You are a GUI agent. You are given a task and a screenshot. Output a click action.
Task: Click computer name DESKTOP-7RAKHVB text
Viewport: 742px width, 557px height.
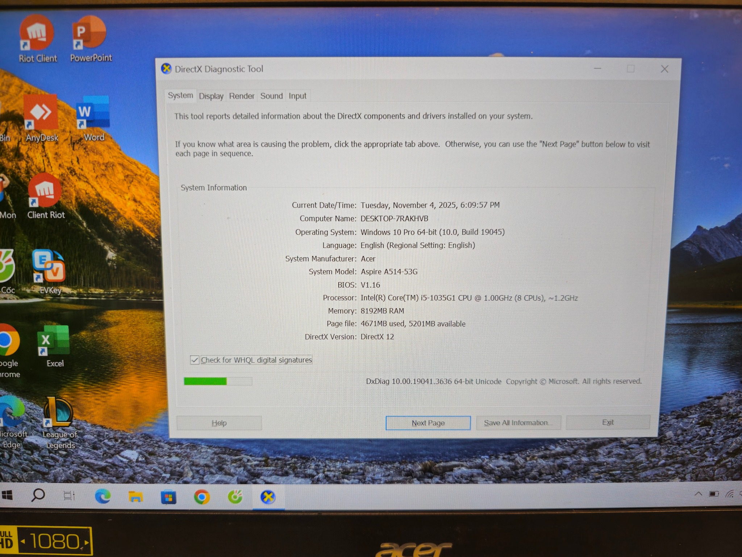tap(394, 219)
